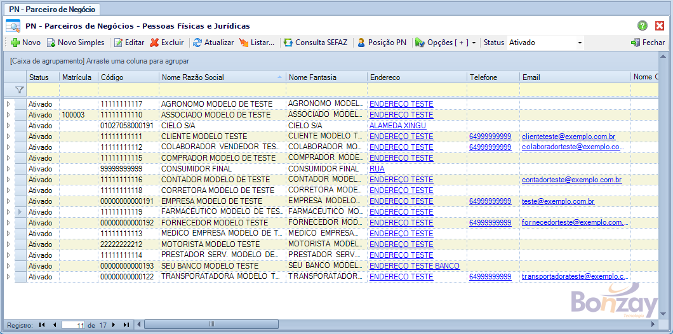Click the Excluir red X icon
This screenshot has width=673, height=334.
(x=155, y=43)
